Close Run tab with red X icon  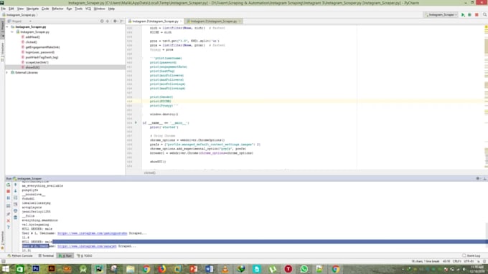[x=9, y=220]
